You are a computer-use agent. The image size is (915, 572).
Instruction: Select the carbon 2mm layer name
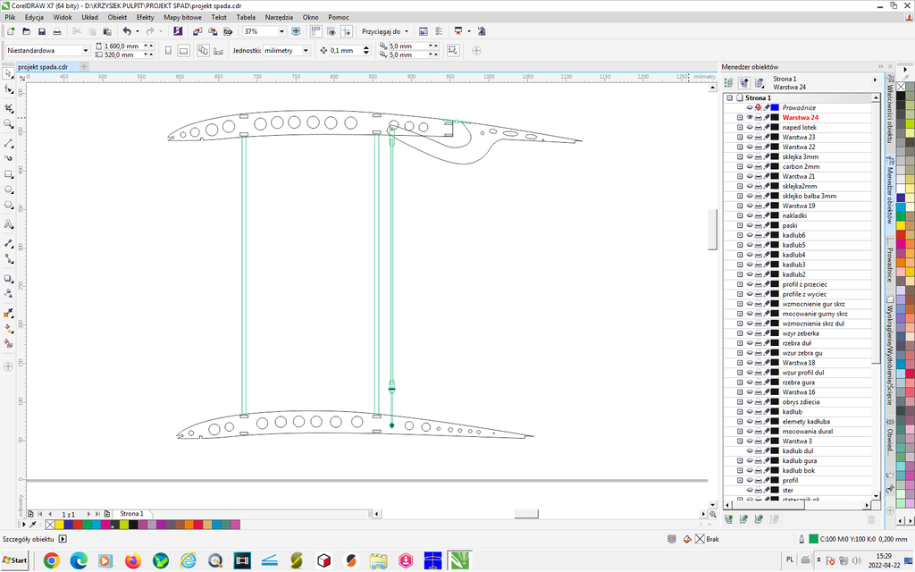[x=801, y=166]
